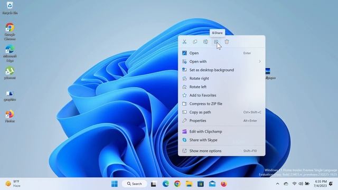Click the battery tray icon
Viewport: 338px width, 190px height.
click(x=307, y=184)
